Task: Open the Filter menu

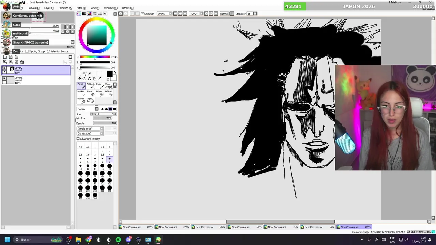Action: click(x=81, y=8)
